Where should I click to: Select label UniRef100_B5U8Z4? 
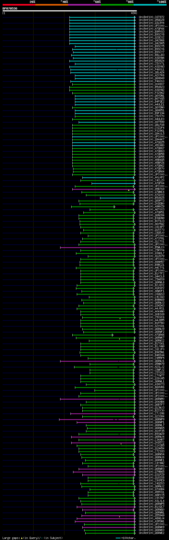point(152,61)
